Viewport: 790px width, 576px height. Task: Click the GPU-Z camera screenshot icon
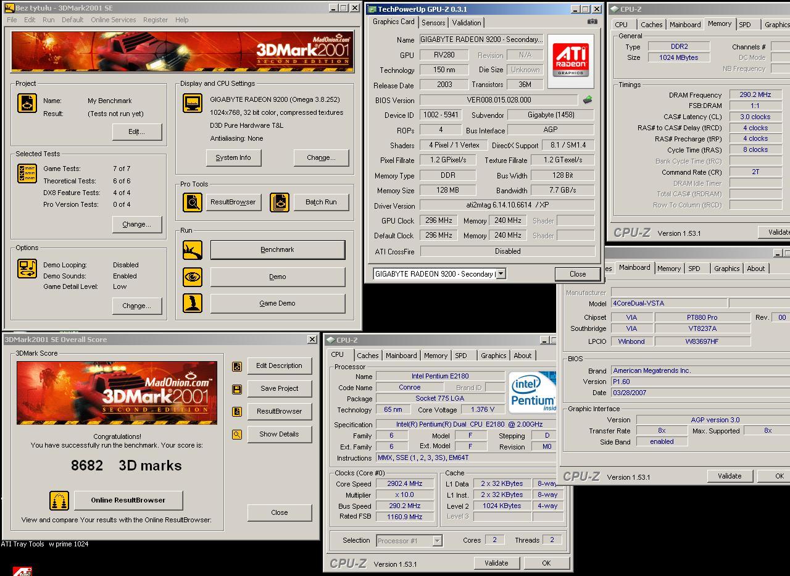tap(592, 22)
